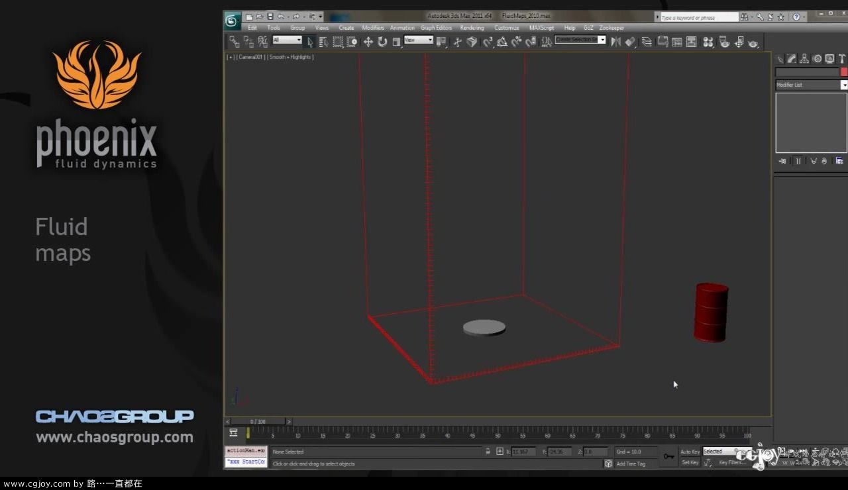Image resolution: width=848 pixels, height=490 pixels.
Task: Activate the Select and Scale tool
Action: coord(396,42)
